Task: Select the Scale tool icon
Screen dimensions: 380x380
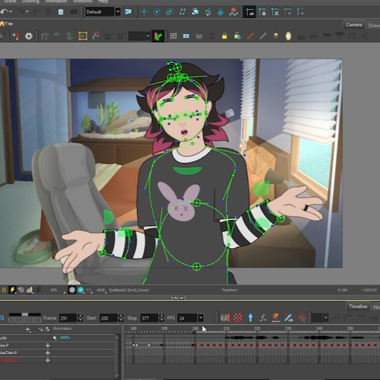Action: (170, 11)
